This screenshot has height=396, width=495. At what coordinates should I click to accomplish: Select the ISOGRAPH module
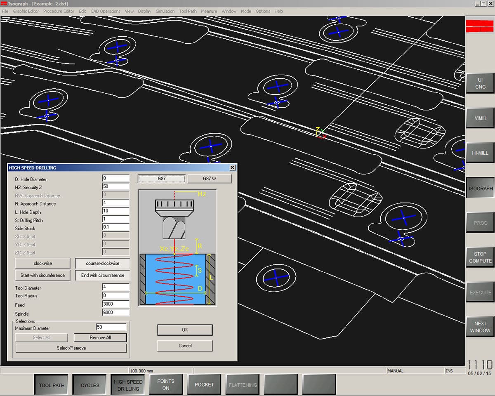coord(480,188)
